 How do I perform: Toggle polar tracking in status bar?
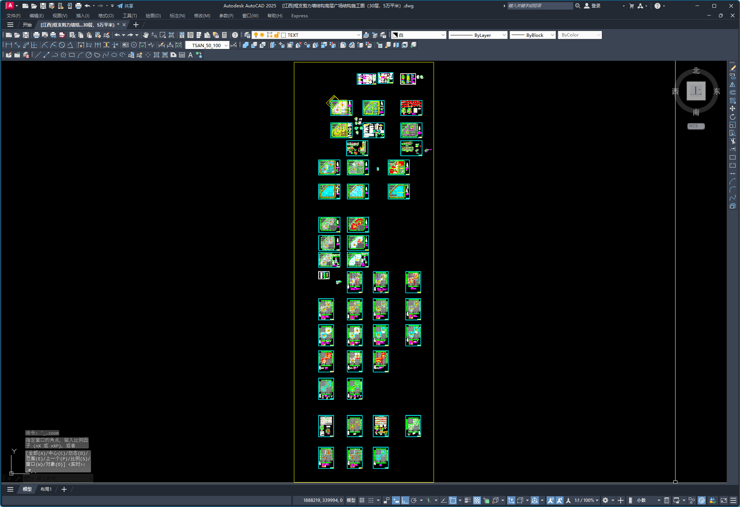click(x=414, y=500)
